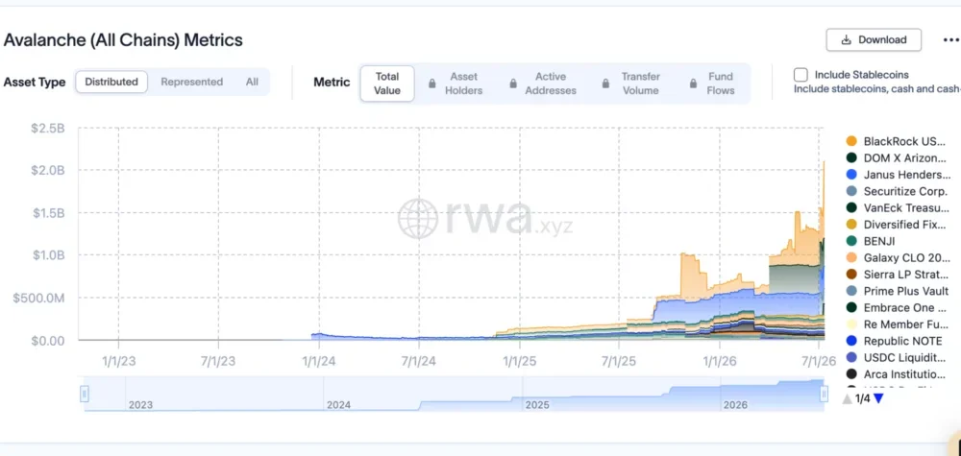Go to the previous legend page arrow
Image resolution: width=961 pixels, height=456 pixels.
[x=848, y=398]
